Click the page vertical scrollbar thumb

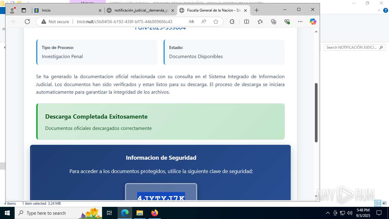[316, 113]
